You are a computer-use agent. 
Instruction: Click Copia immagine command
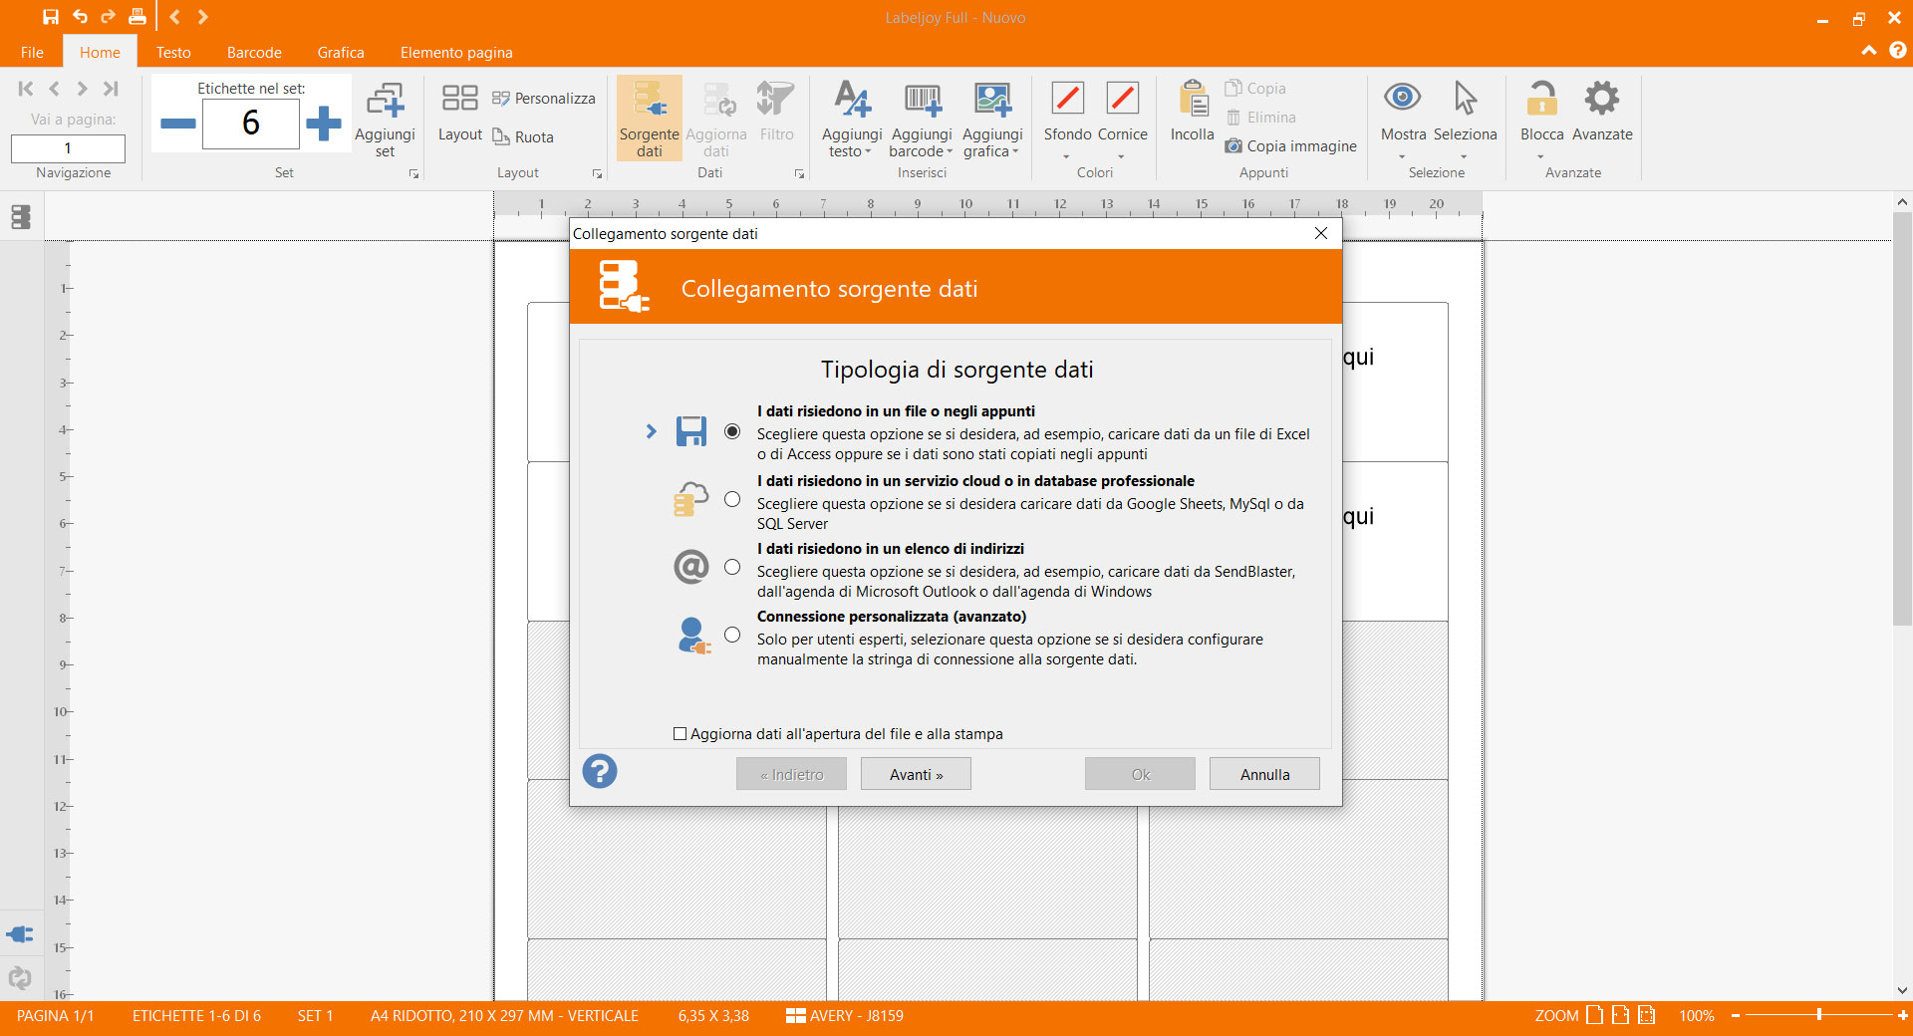point(1290,145)
